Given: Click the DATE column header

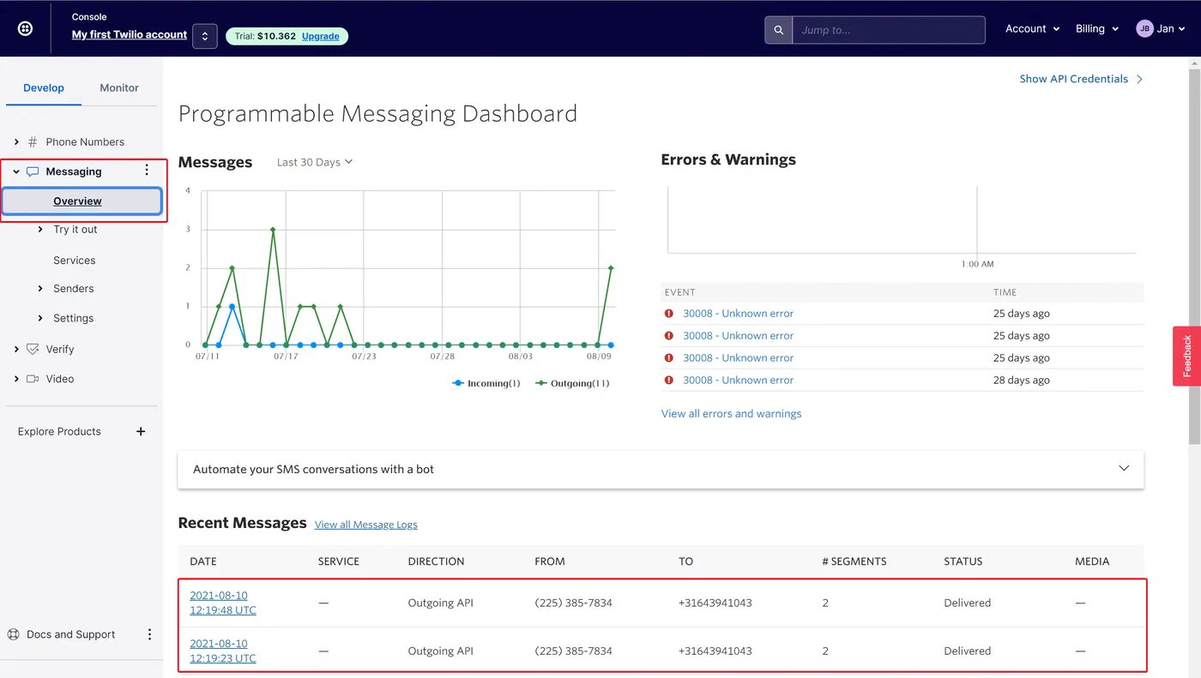Looking at the screenshot, I should [203, 561].
